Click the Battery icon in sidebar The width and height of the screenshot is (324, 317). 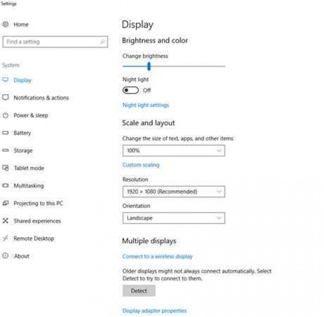[6, 133]
